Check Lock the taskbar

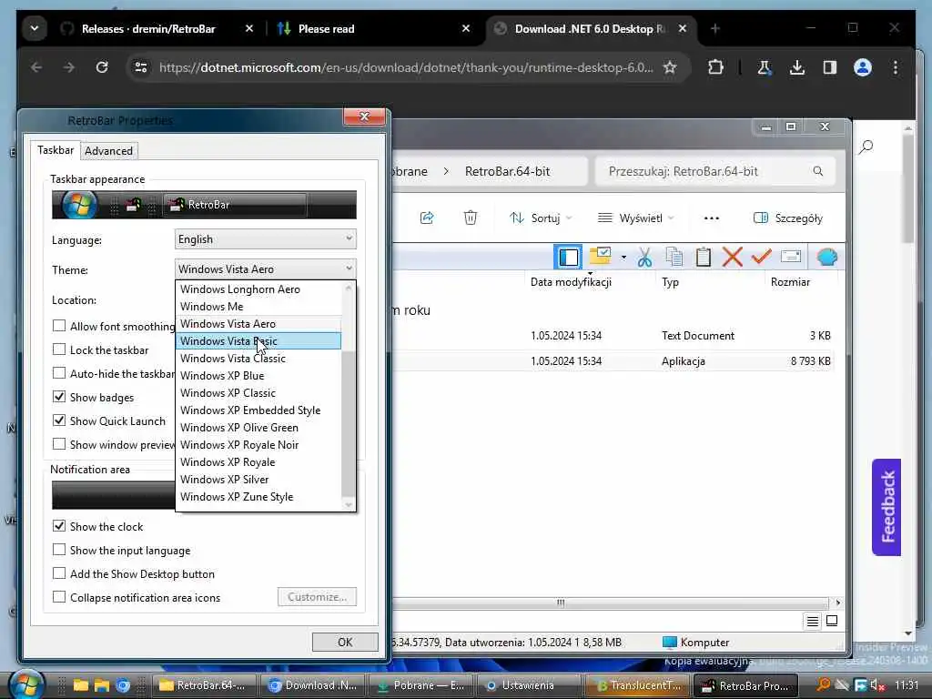(59, 349)
